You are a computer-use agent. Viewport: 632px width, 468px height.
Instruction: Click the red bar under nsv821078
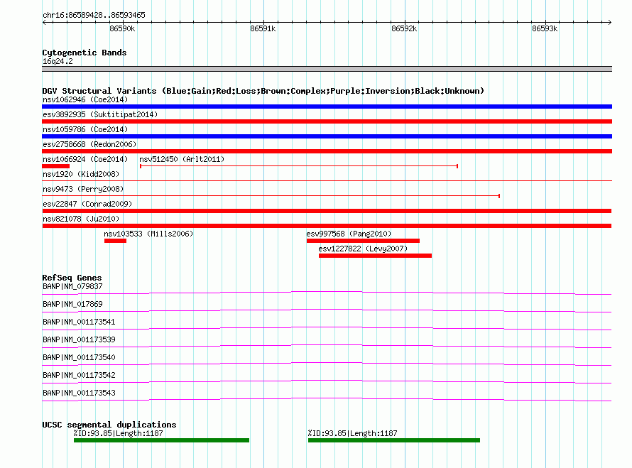[x=327, y=226]
